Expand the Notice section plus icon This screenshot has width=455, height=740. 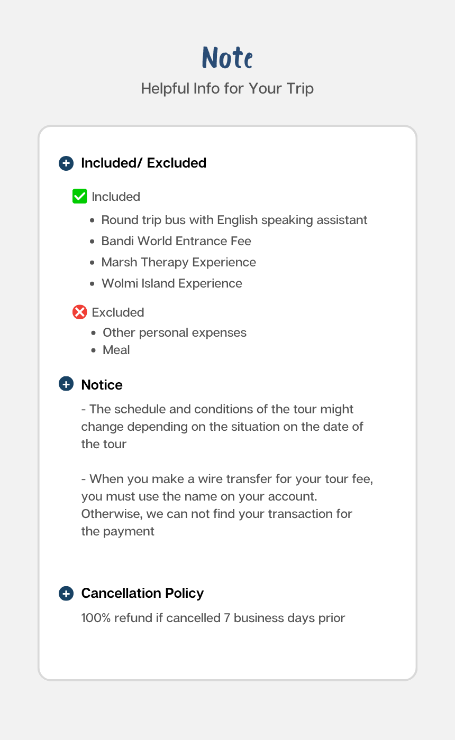pos(66,384)
